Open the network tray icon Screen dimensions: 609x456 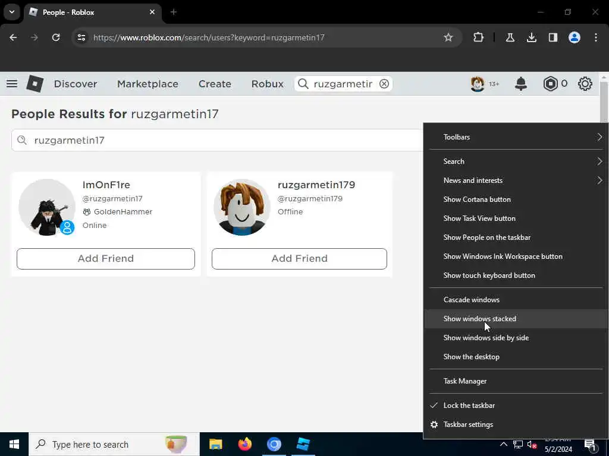[518, 444]
